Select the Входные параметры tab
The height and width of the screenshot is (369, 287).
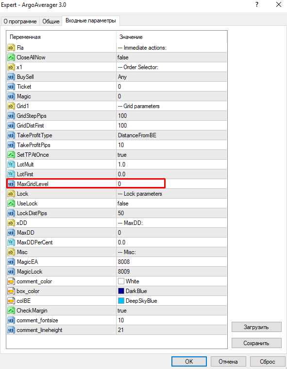[x=91, y=21]
